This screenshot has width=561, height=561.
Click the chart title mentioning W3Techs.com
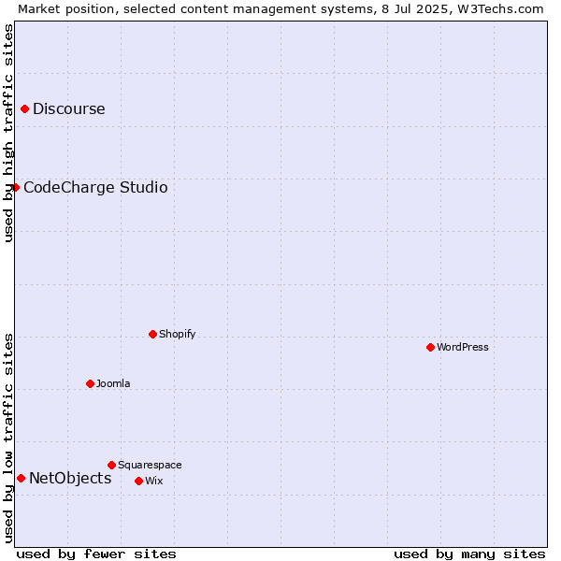pyautogui.click(x=280, y=9)
